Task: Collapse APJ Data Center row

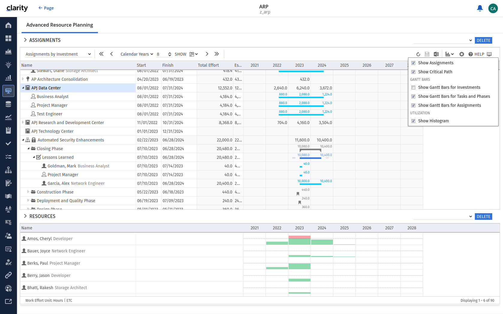Action: tap(23, 88)
